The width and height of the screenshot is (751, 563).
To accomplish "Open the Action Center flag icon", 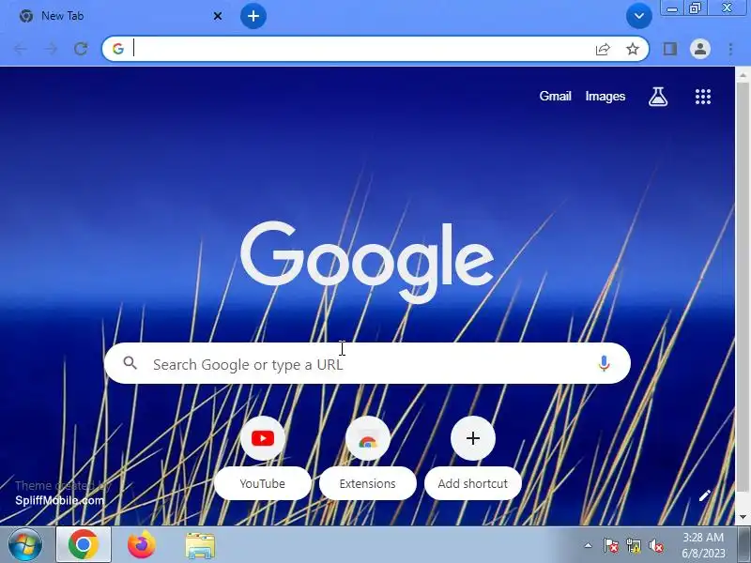I will [610, 545].
